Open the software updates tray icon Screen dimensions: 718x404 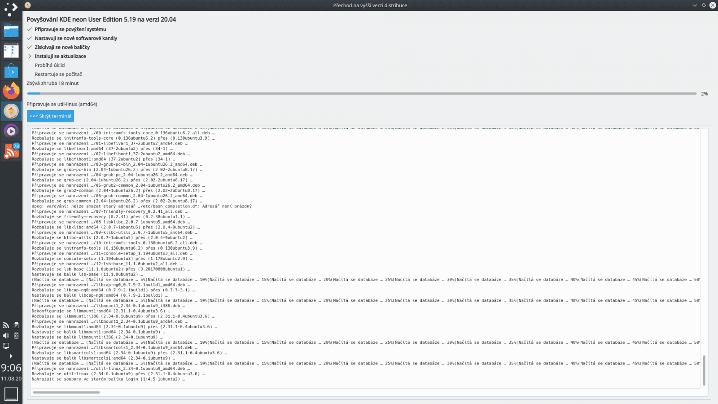[16, 335]
